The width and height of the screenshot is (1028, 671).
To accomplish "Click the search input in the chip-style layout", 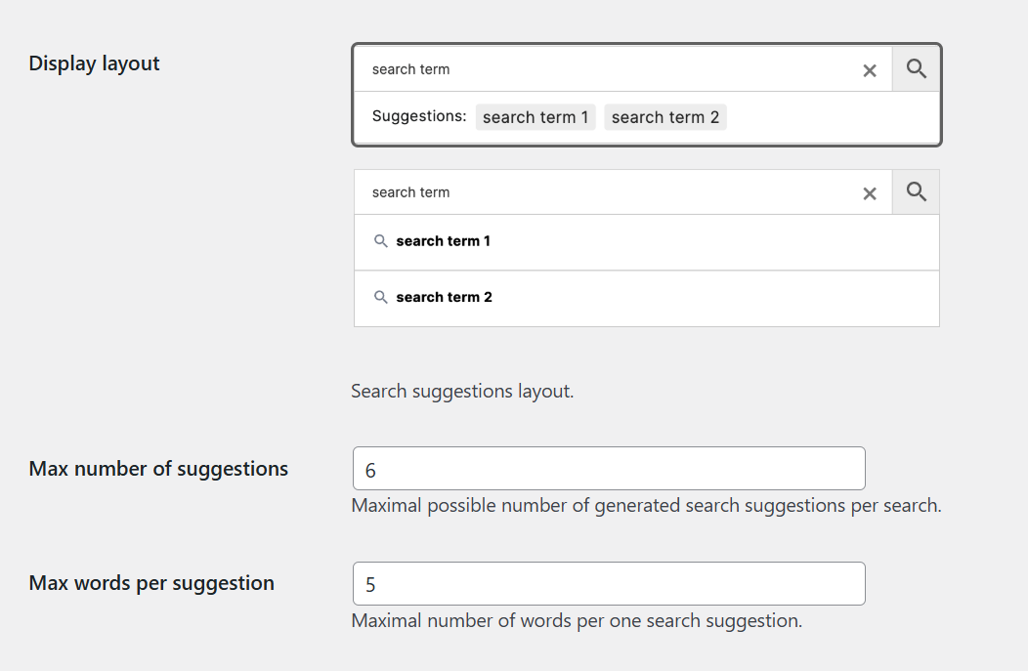I will coord(606,69).
